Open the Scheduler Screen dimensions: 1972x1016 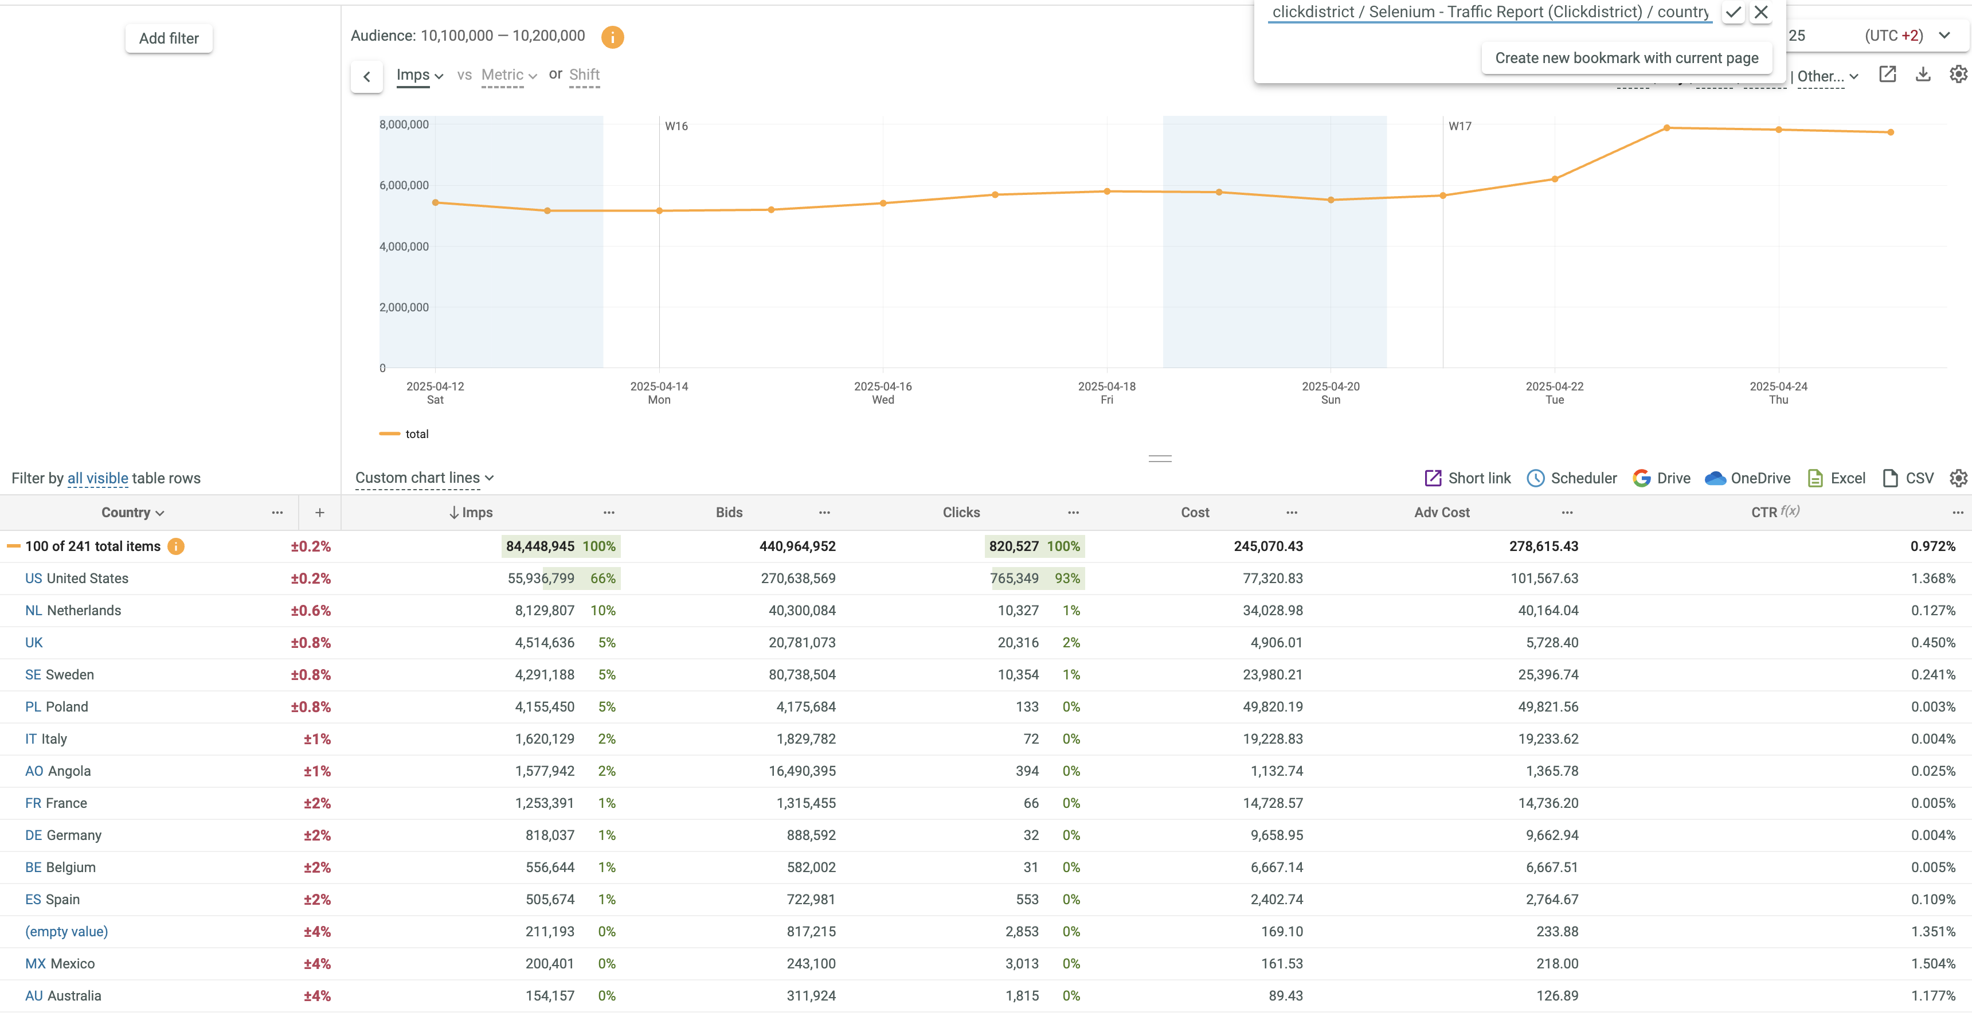coord(1572,479)
